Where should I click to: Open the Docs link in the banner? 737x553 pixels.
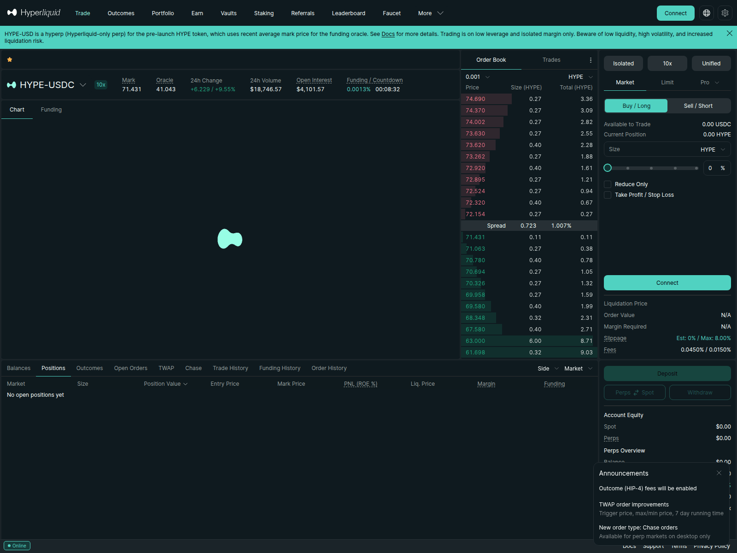coord(388,34)
